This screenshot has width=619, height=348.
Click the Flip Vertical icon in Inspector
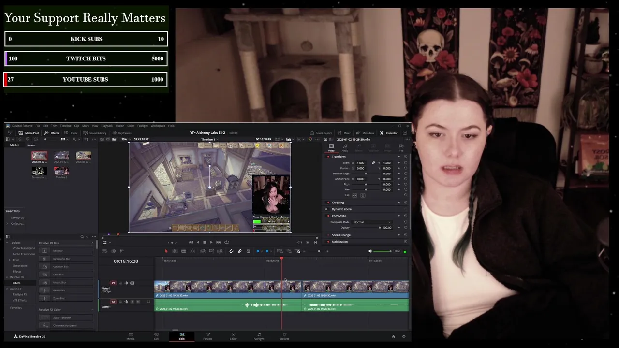point(363,195)
